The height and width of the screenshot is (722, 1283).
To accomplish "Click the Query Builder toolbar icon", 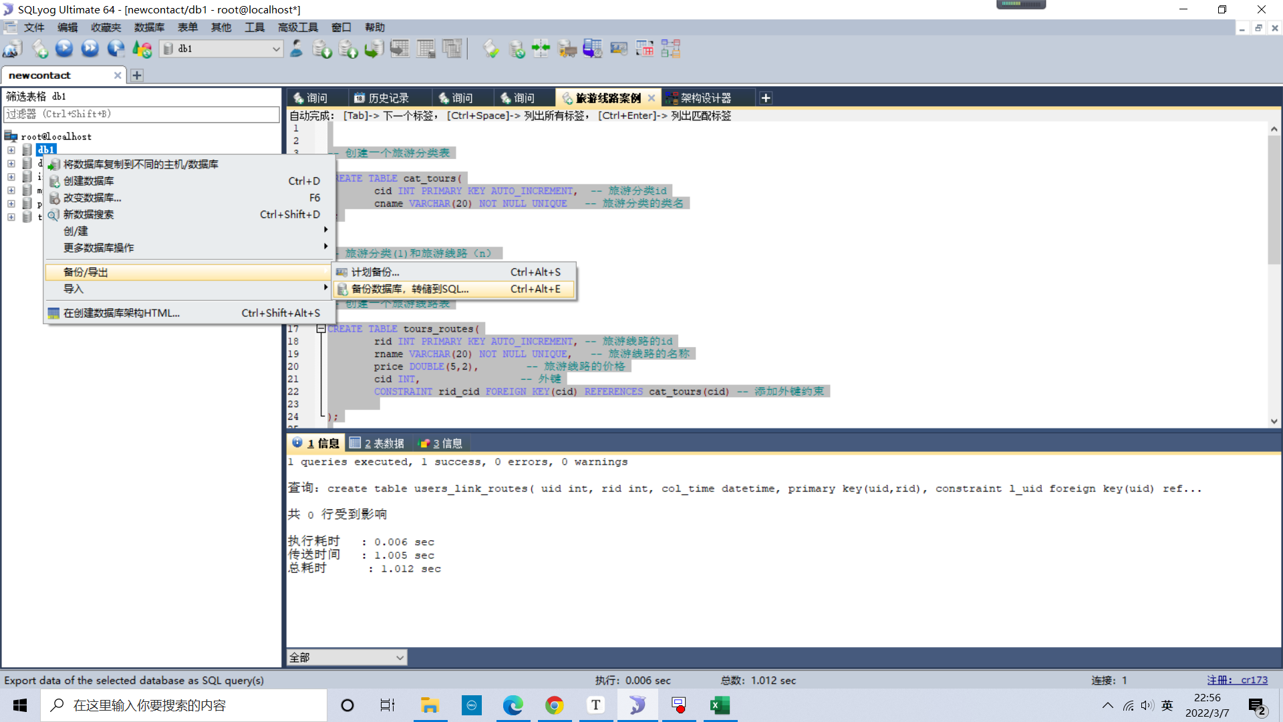I will click(x=644, y=49).
